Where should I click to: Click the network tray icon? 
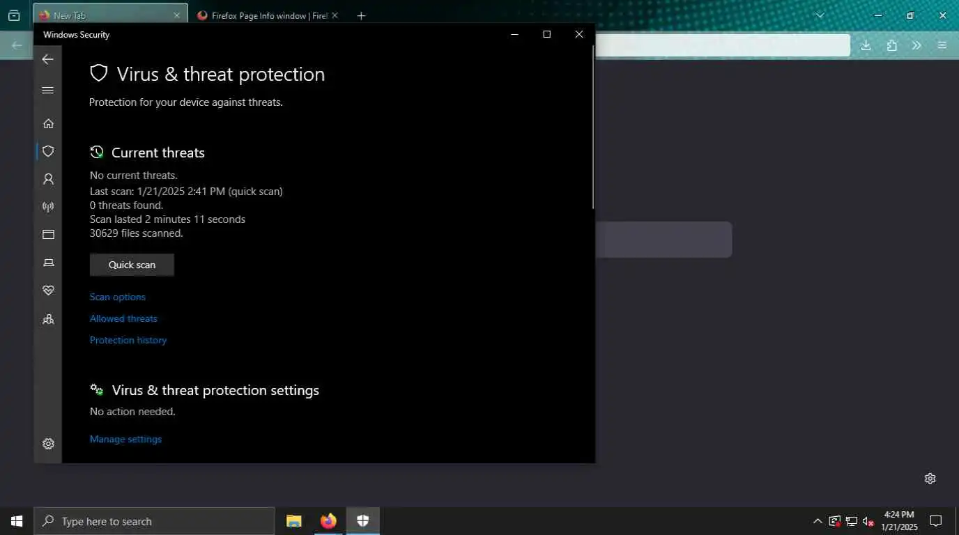coord(852,521)
